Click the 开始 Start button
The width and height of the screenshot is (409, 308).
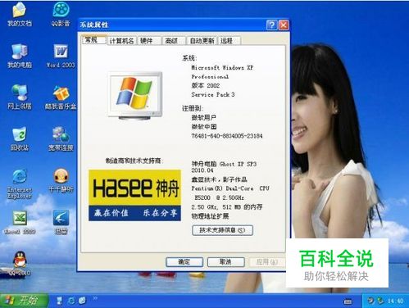[24, 301]
